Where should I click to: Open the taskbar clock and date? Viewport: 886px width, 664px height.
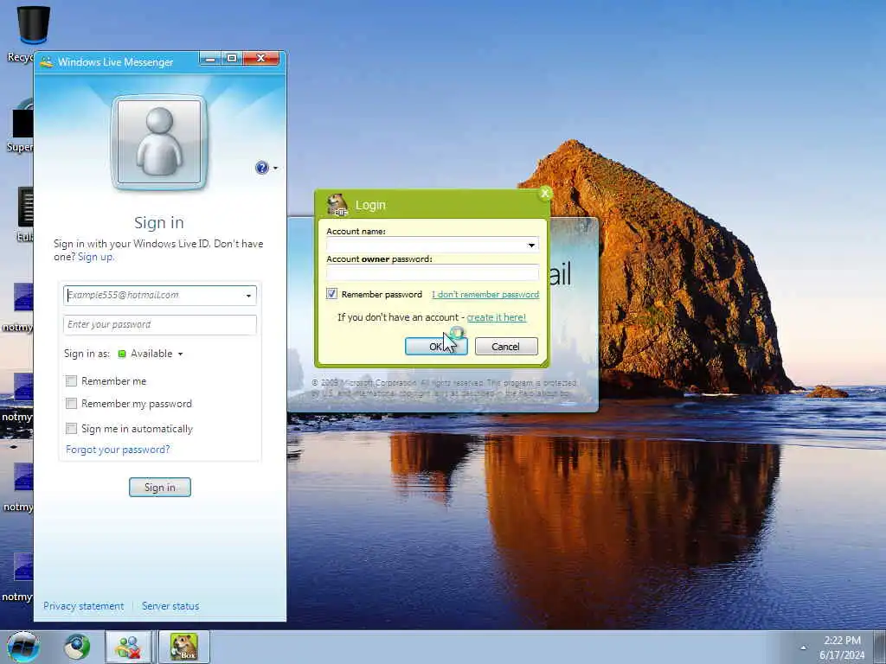[x=842, y=647]
